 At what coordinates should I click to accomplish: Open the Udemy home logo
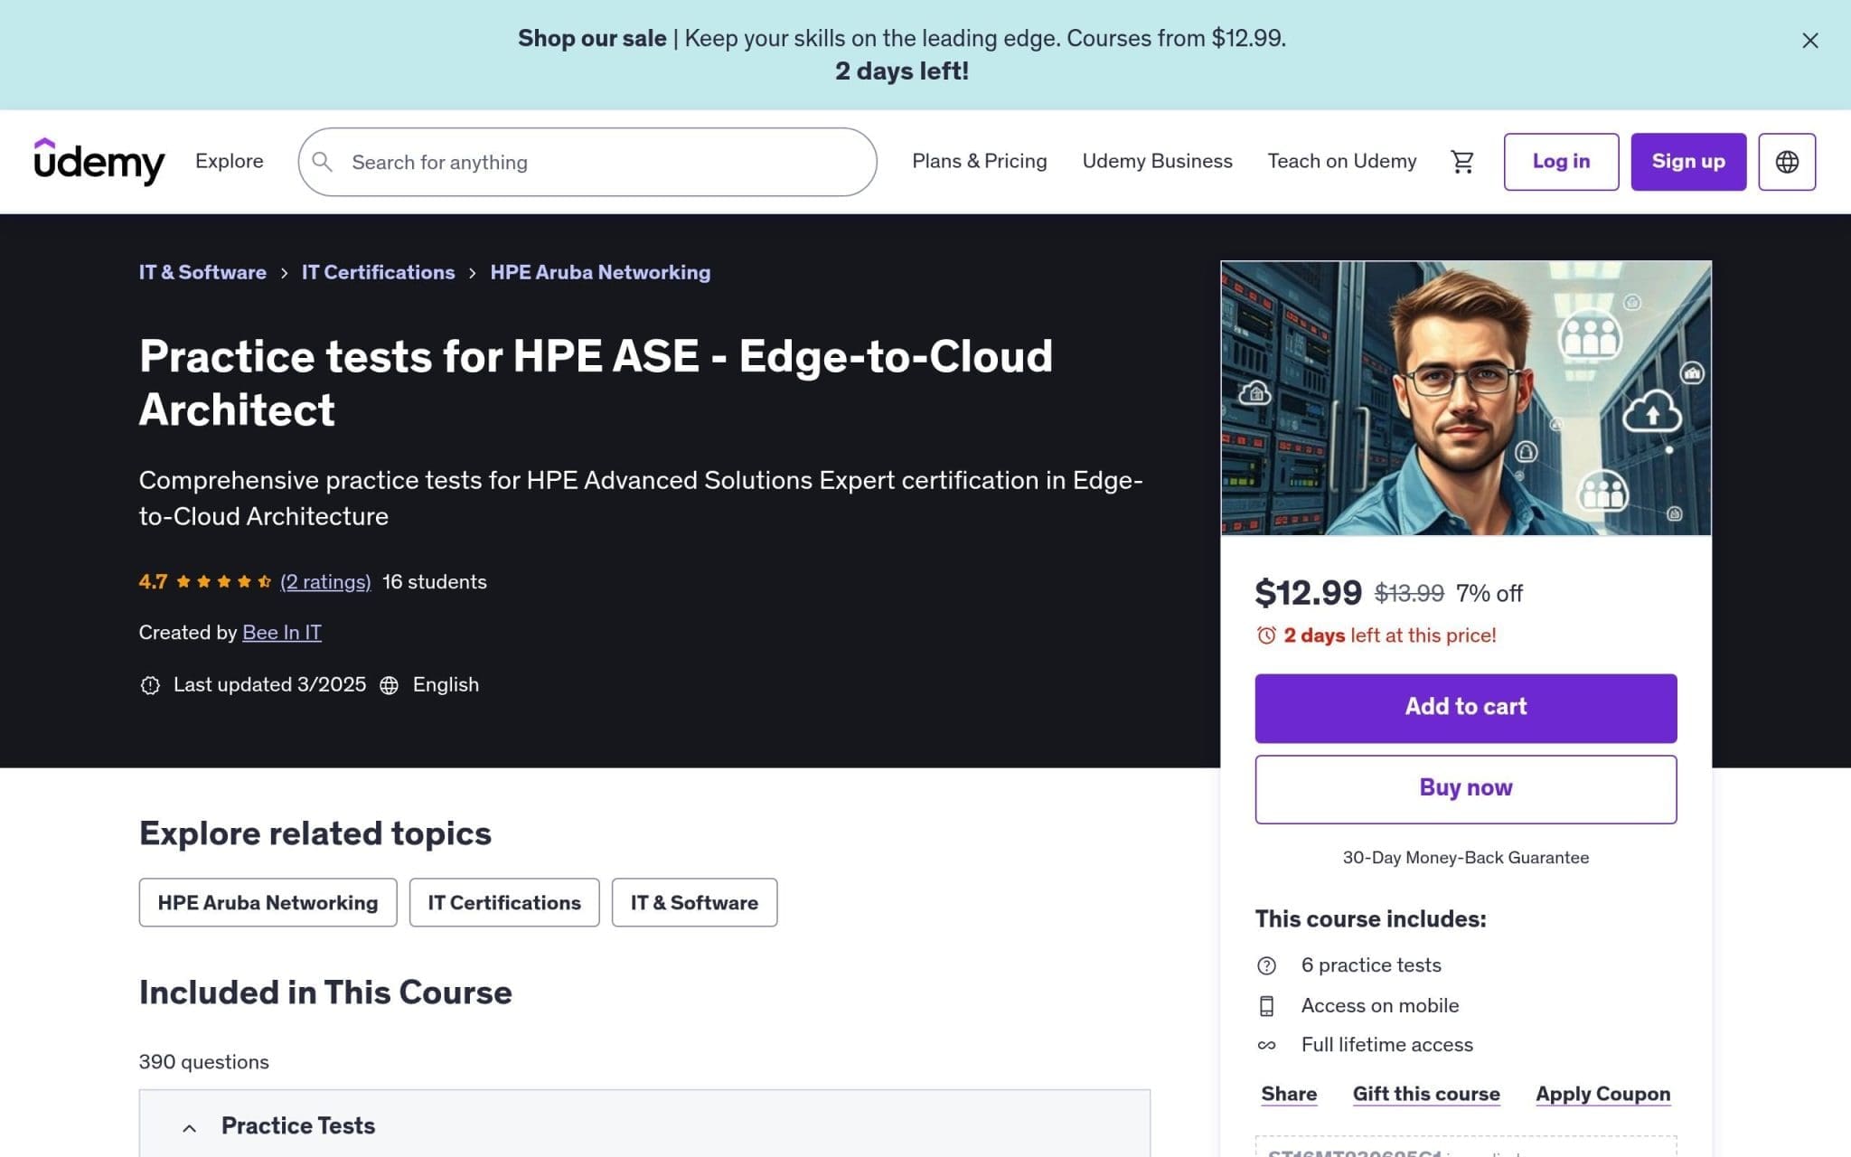99,162
